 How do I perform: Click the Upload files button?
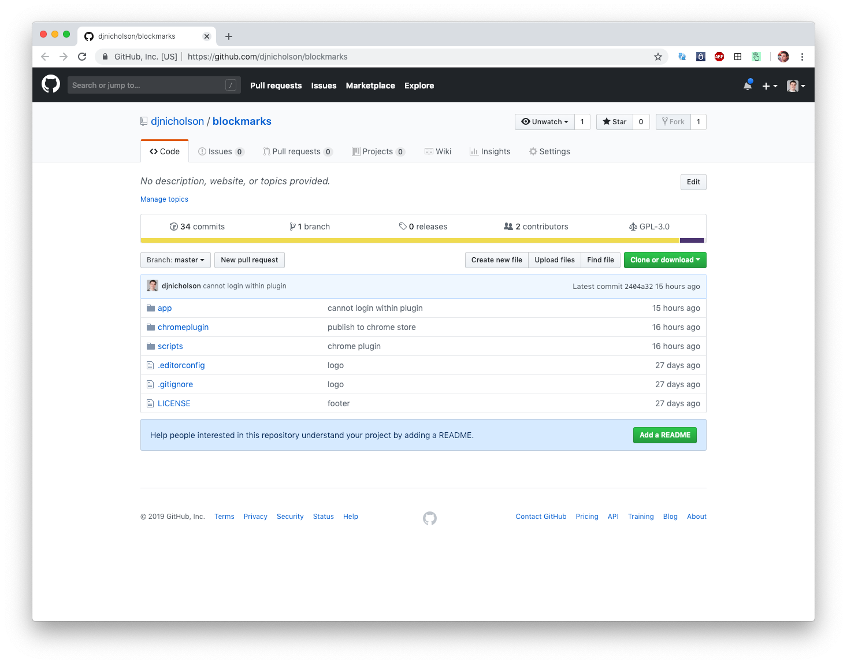(555, 260)
